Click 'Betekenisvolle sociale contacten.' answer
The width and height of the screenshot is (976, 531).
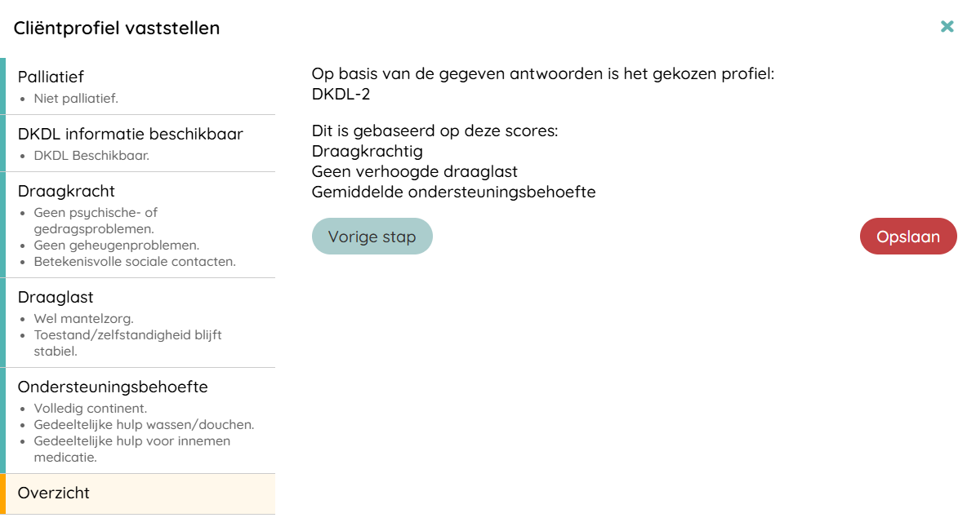point(134,262)
